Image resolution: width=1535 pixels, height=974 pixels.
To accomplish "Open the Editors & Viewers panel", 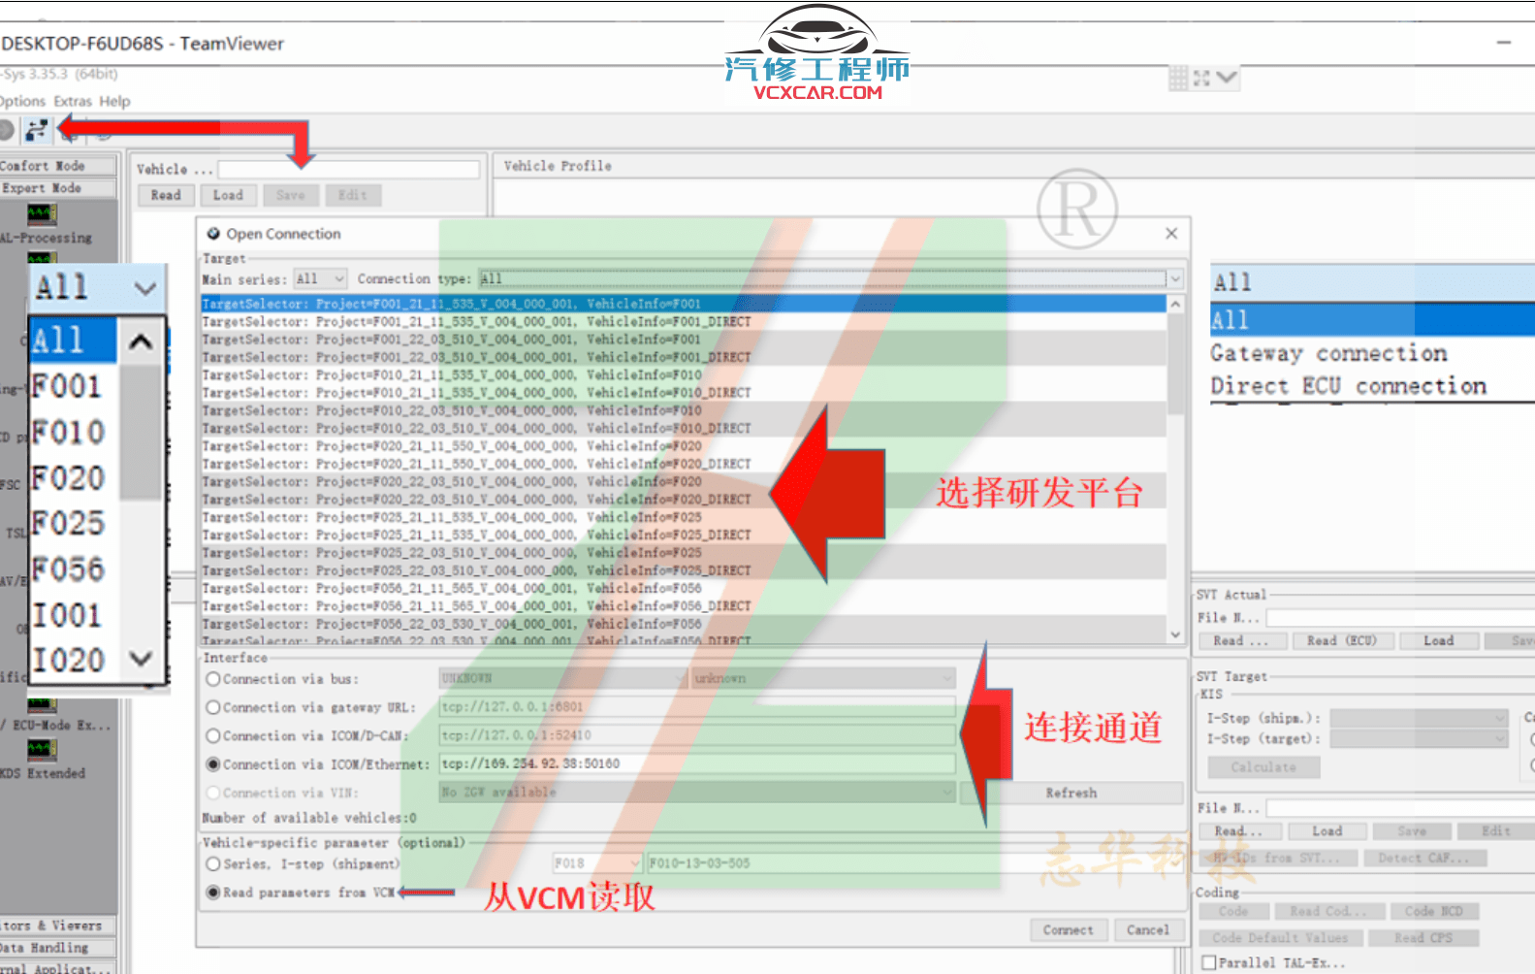I will coord(58,925).
